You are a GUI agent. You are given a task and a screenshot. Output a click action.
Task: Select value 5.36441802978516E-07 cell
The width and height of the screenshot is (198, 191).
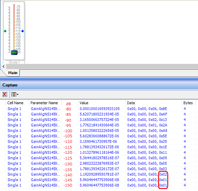tap(99, 158)
